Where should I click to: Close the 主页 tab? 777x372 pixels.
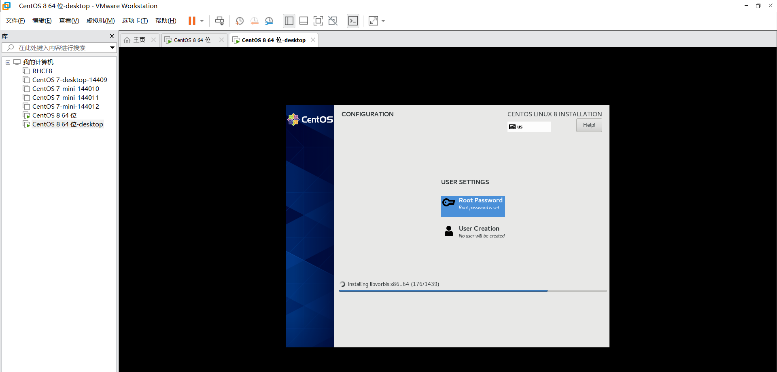coord(153,40)
